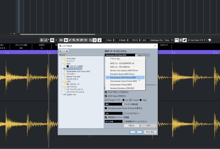This screenshot has height=149, width=220.
Task: Choose ASIO 2.0 - ESI UGM192 driver
Action: click(x=125, y=67)
